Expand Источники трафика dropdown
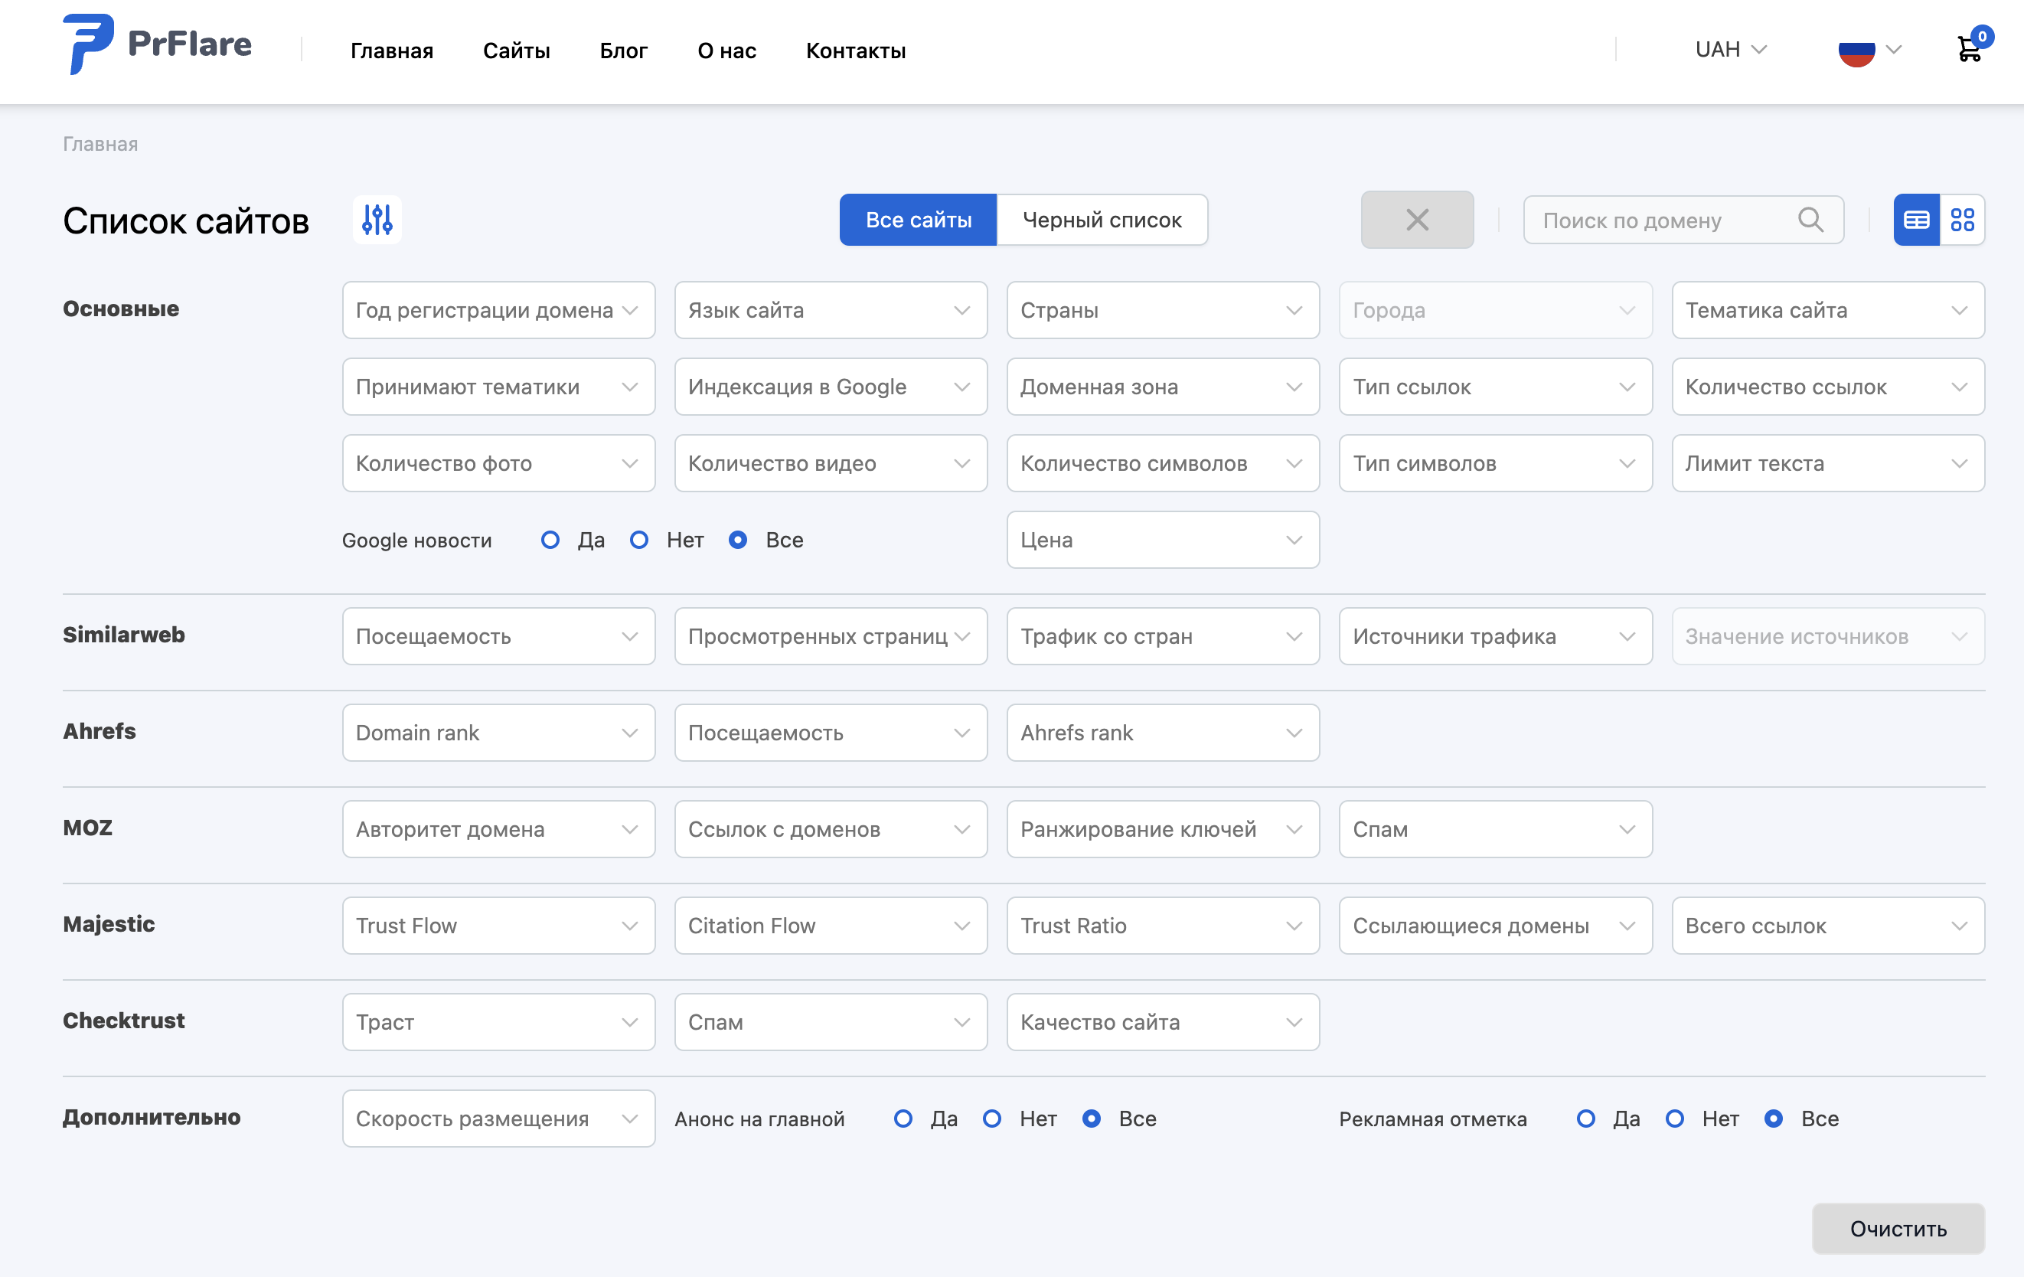This screenshot has height=1277, width=2024. (x=1495, y=636)
